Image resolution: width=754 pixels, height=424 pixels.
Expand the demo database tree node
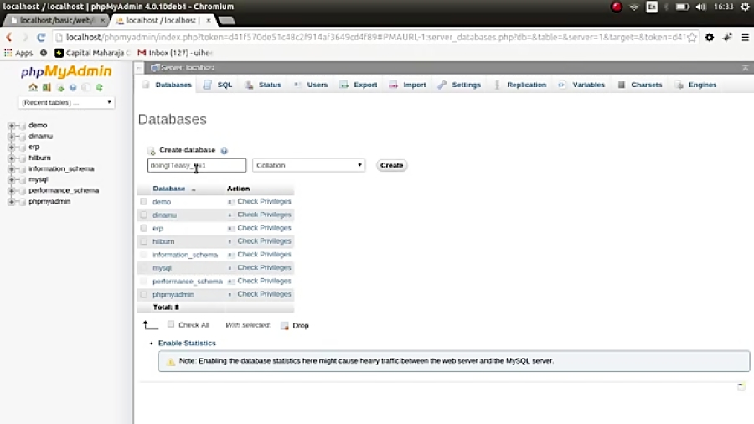tap(11, 126)
